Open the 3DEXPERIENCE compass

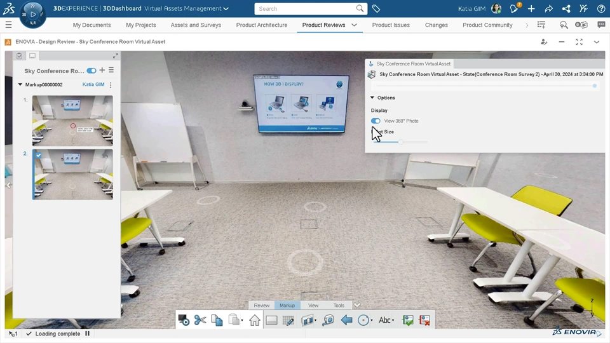tap(32, 15)
